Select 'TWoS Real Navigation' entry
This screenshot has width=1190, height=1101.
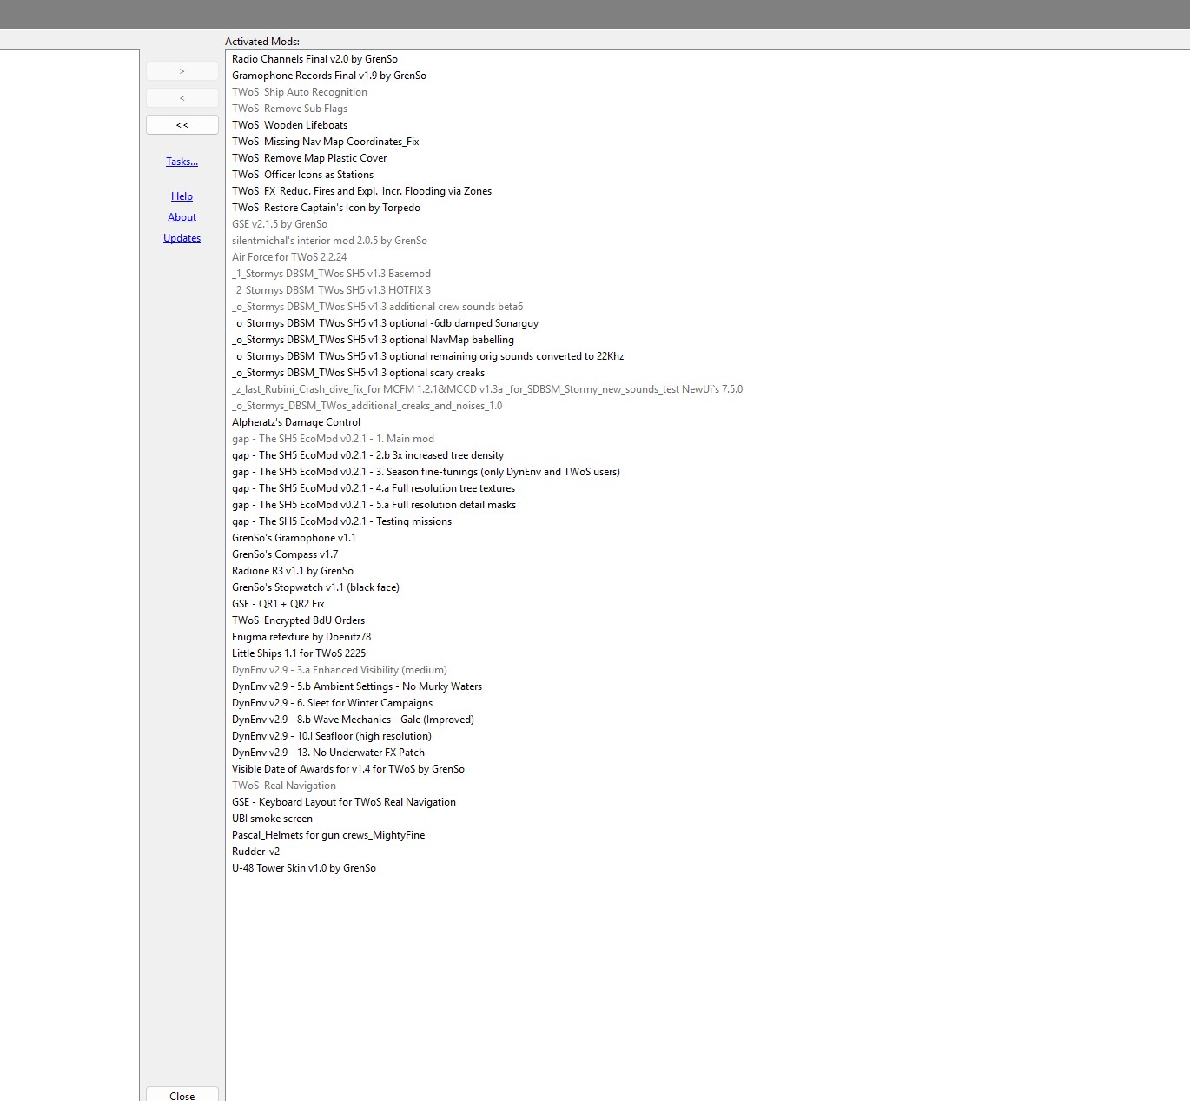284,786
